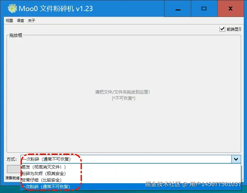Minimize the Moo0 window
Image resolution: width=247 pixels, height=193 pixels.
coord(178,8)
